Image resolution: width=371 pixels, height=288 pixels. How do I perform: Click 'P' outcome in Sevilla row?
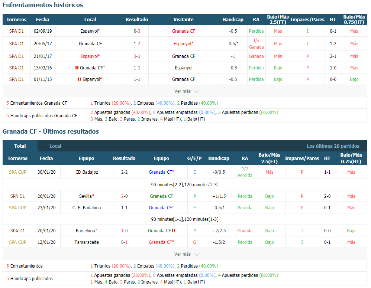click(x=194, y=196)
